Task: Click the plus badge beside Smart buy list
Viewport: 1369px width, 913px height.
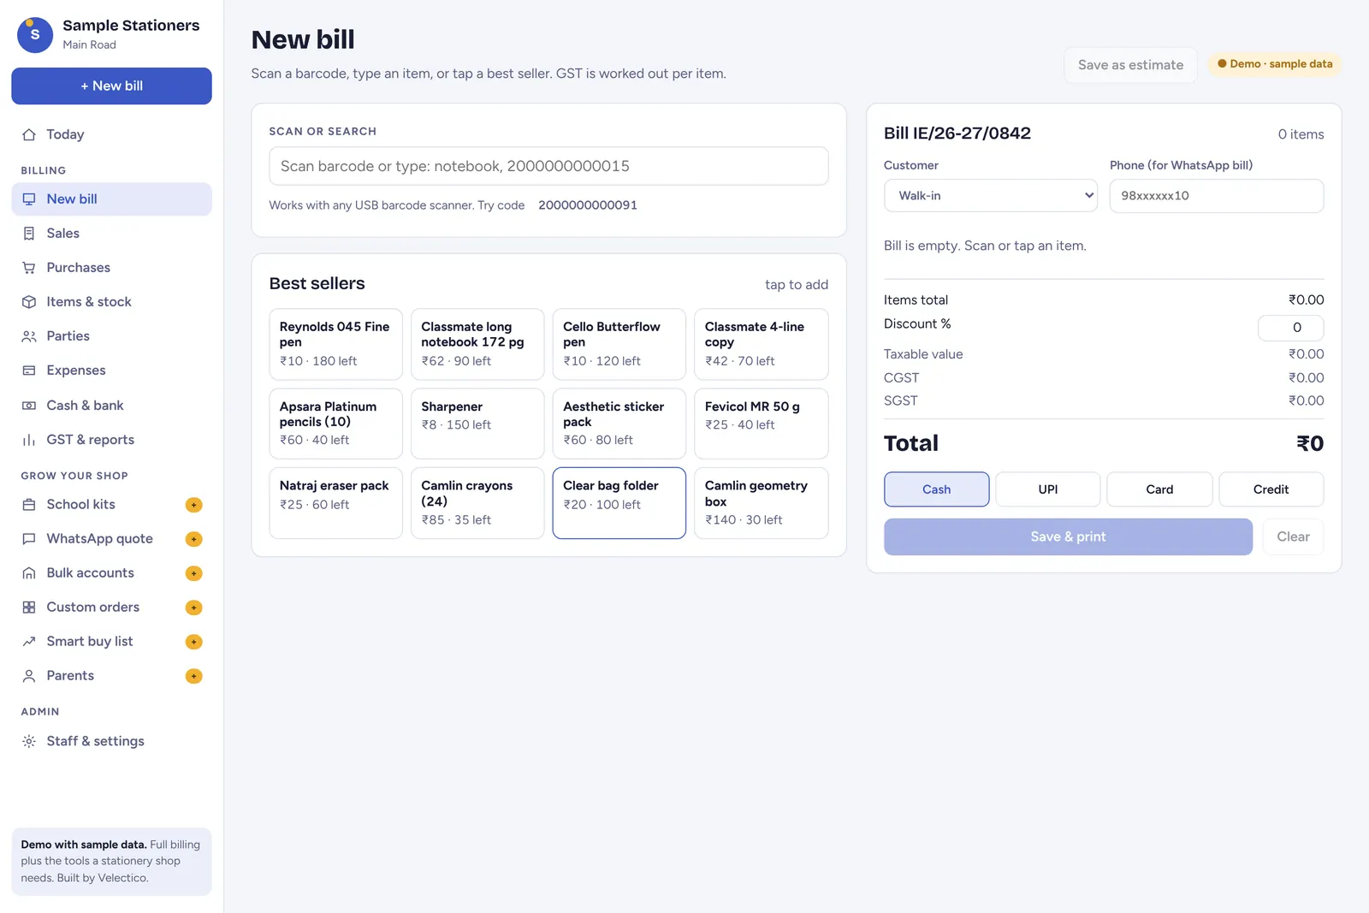Action: [x=194, y=642]
